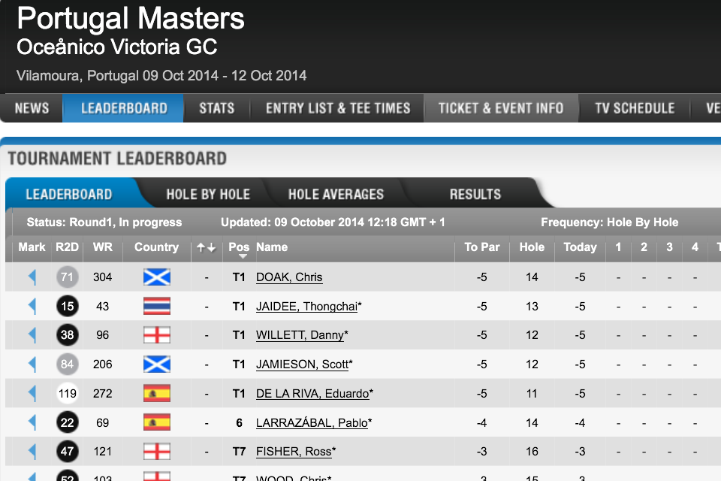The height and width of the screenshot is (481, 721).
Task: Click the R2D badge 15 for Jaidee
Action: coord(68,306)
